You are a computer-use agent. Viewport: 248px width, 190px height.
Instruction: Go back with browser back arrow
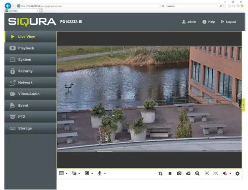[x=8, y=6]
